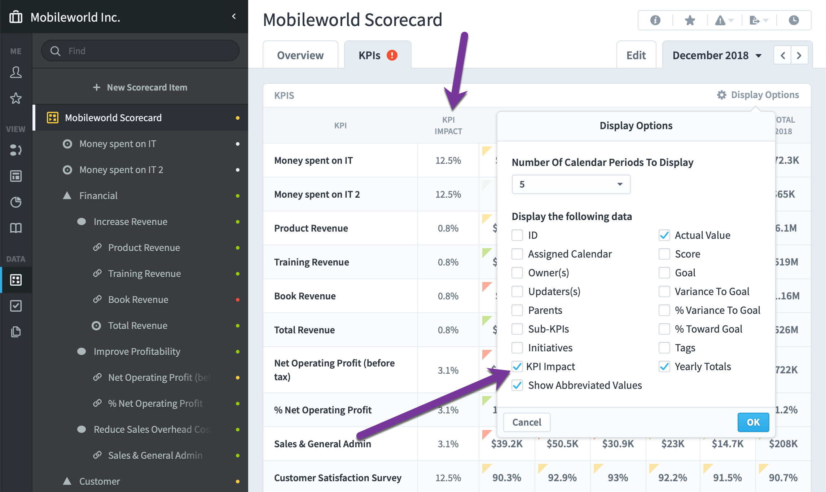826x492 pixels.
Task: Open the export dropdown in header
Action: [x=759, y=20]
